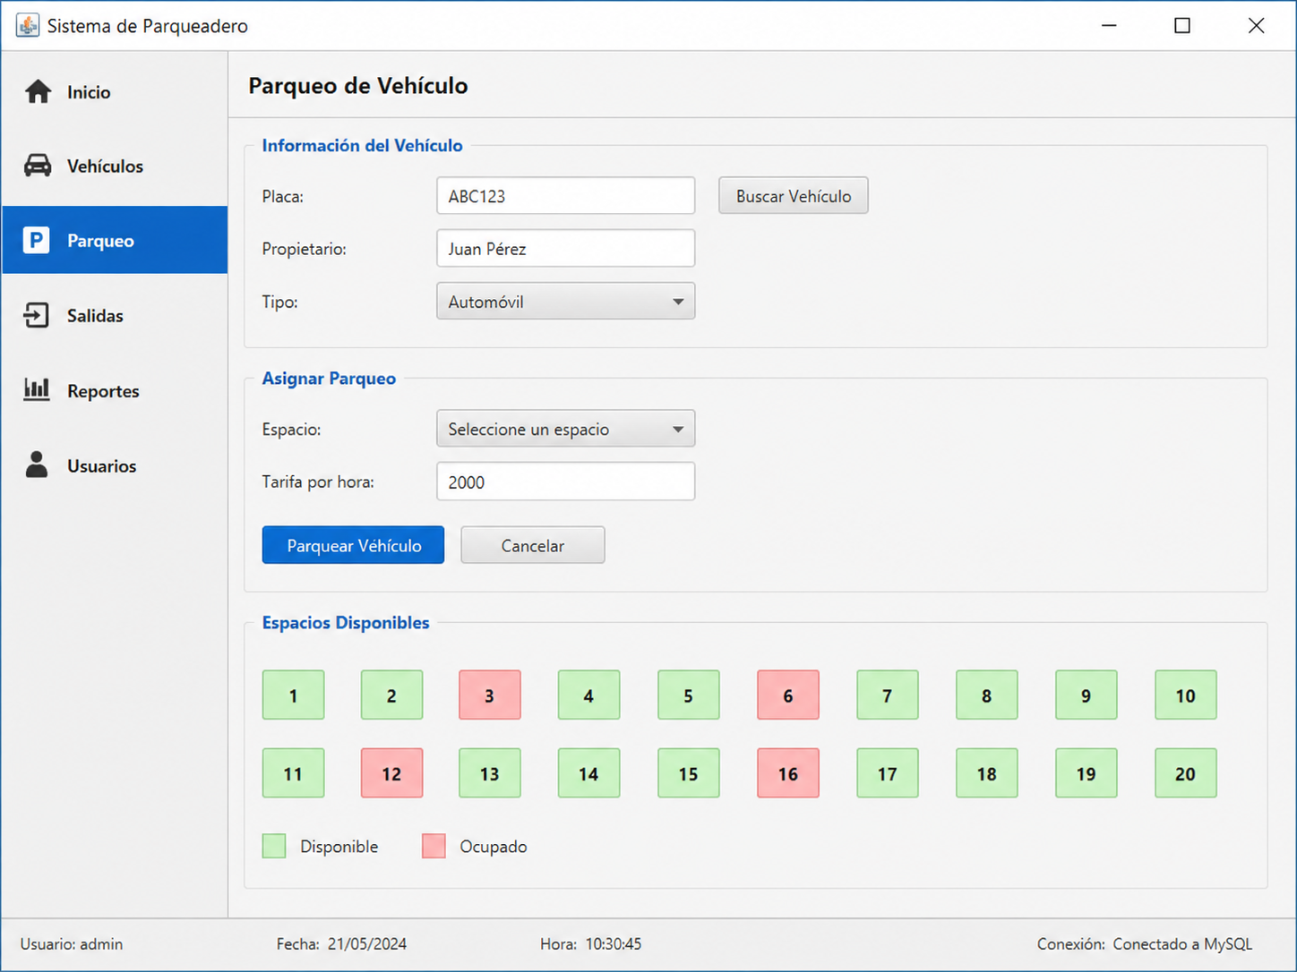Choose parking space 20 in the grid
1297x972 pixels.
[x=1185, y=773]
